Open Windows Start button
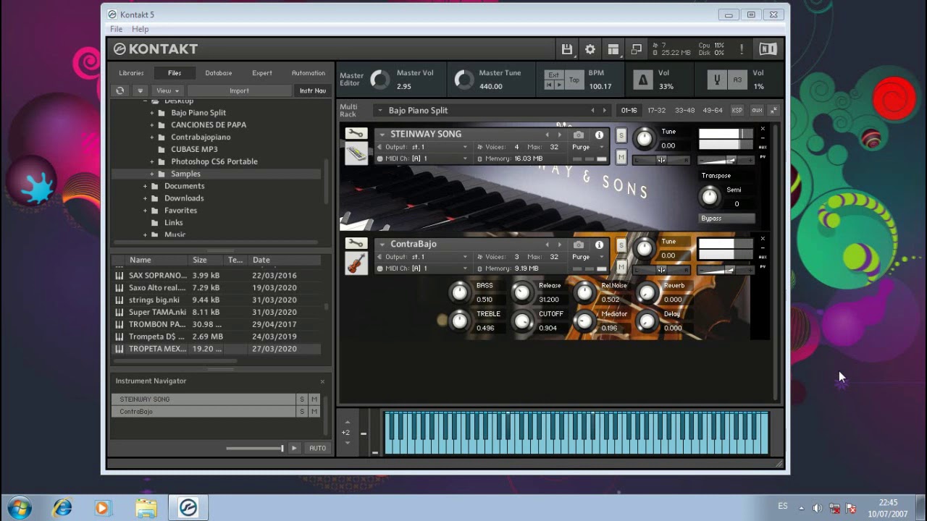Image resolution: width=927 pixels, height=521 pixels. [20, 508]
